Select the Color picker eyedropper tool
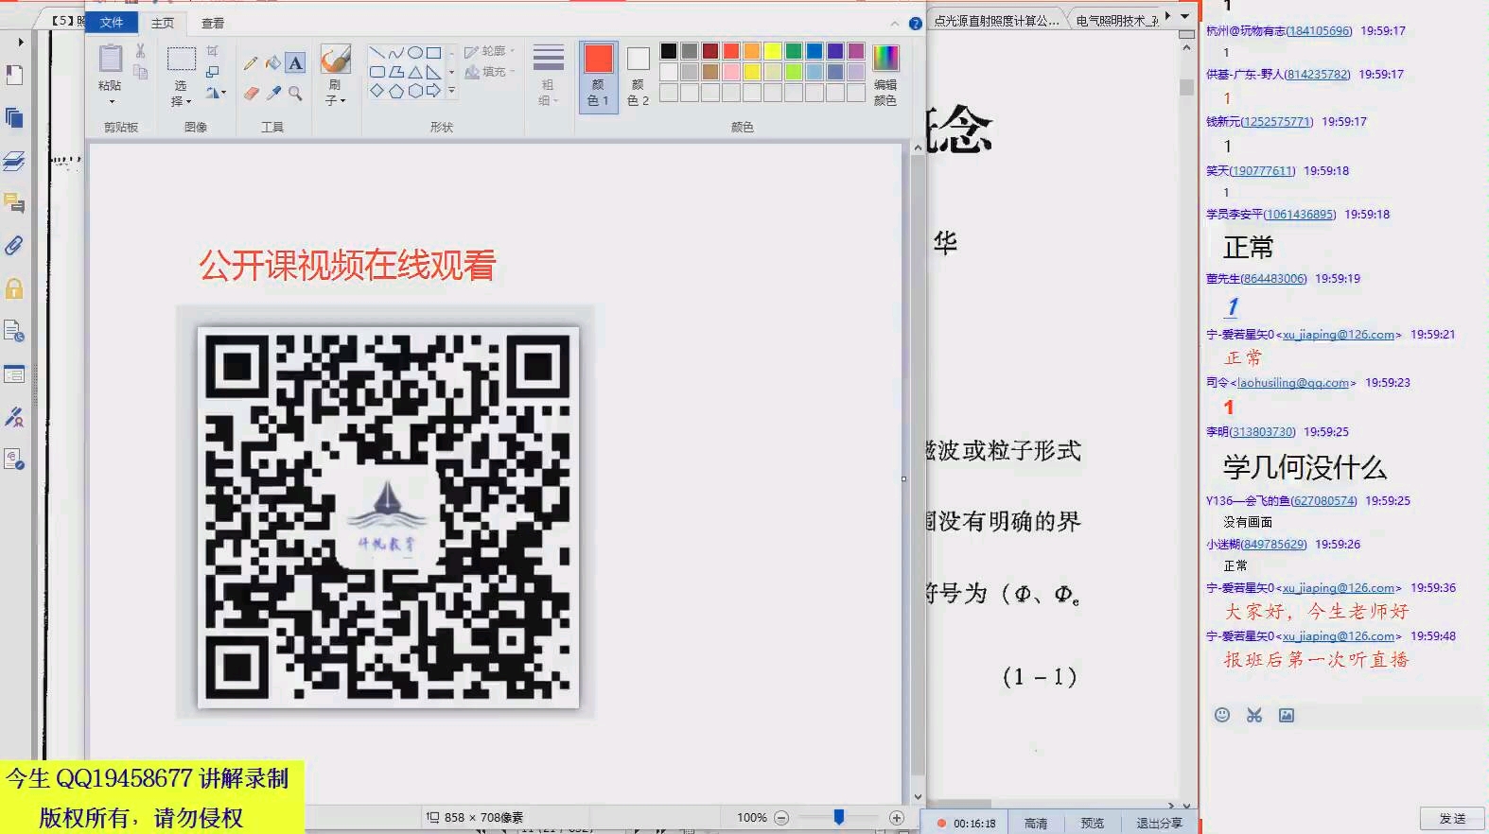This screenshot has width=1489, height=834. (x=273, y=93)
